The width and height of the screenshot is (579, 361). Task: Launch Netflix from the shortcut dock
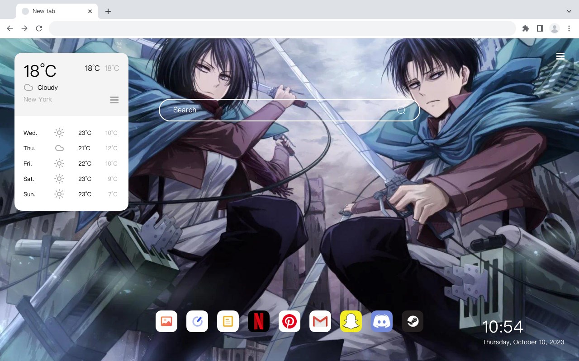[x=259, y=321]
